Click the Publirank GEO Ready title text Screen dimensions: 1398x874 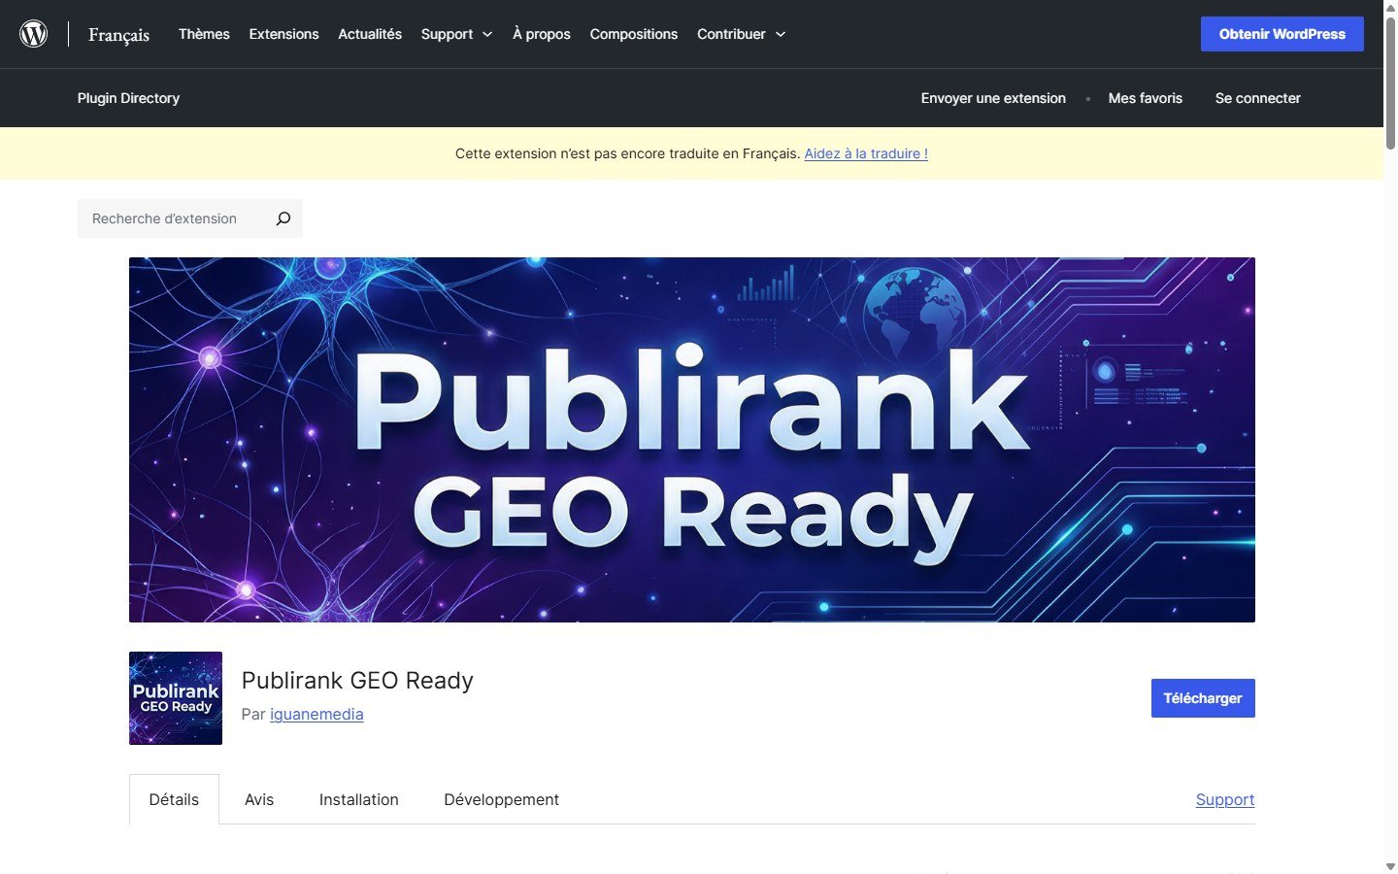point(357,681)
